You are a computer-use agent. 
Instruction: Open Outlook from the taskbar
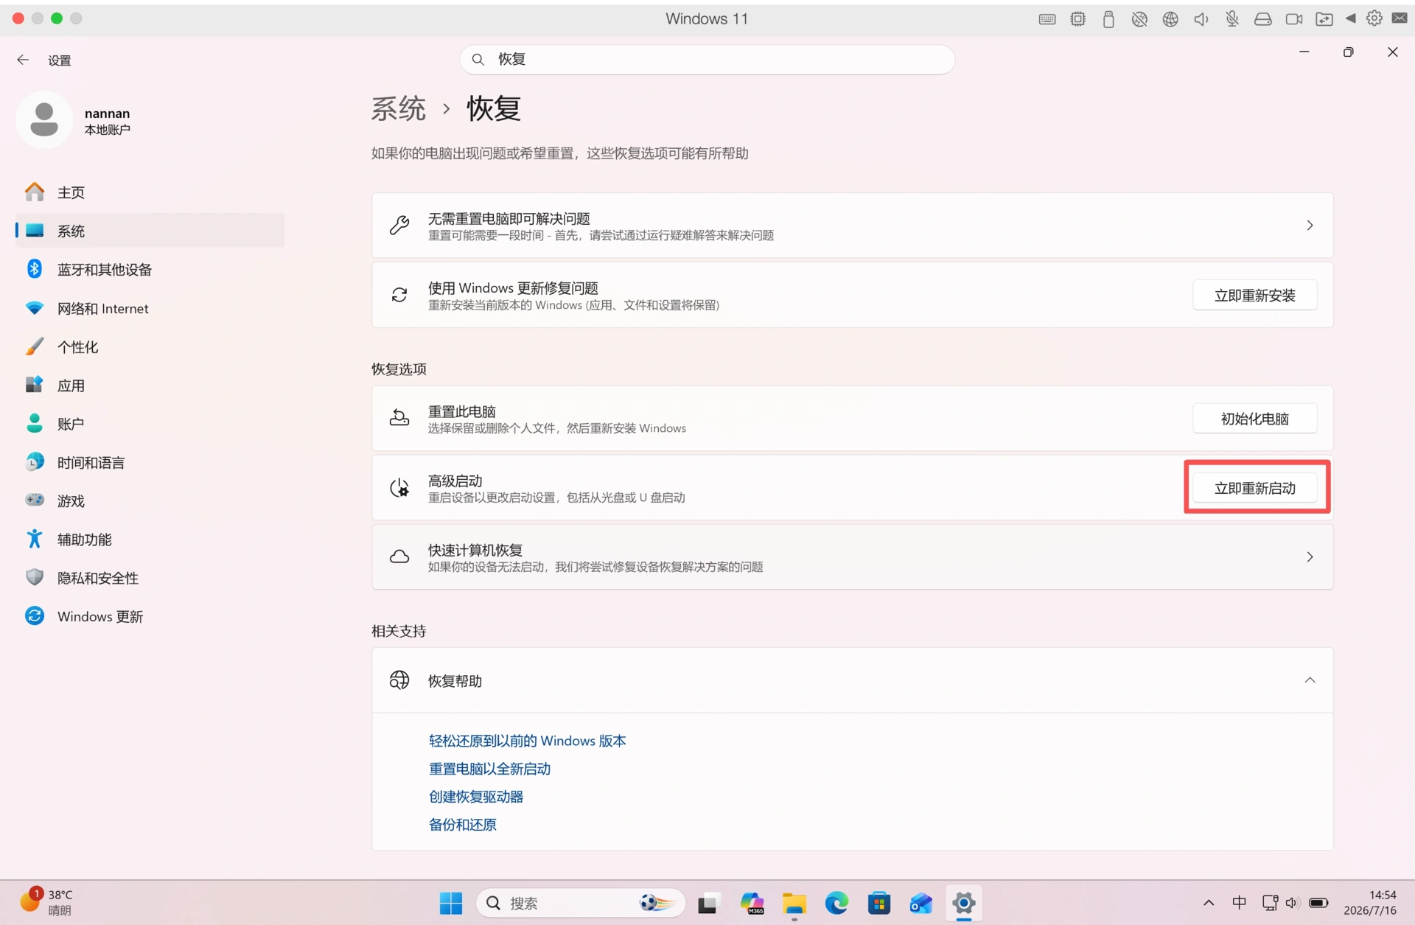[920, 903]
